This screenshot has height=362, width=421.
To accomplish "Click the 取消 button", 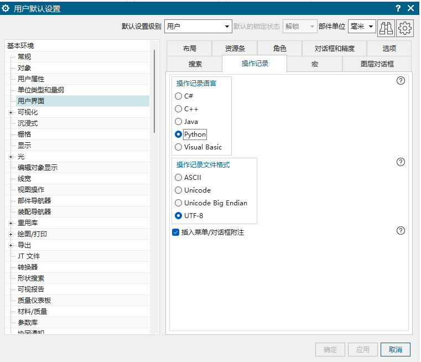I will [x=395, y=350].
